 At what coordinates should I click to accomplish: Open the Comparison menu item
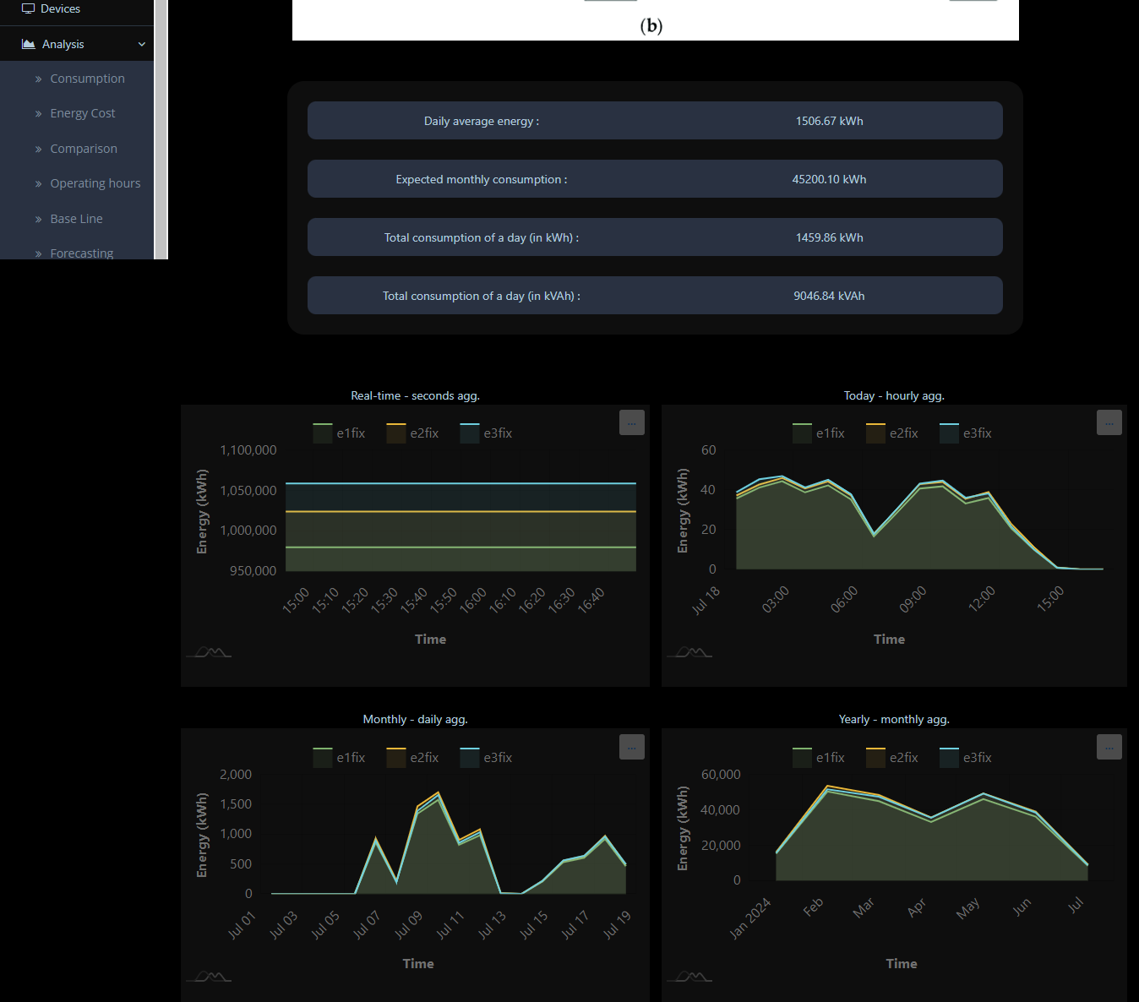coord(83,149)
